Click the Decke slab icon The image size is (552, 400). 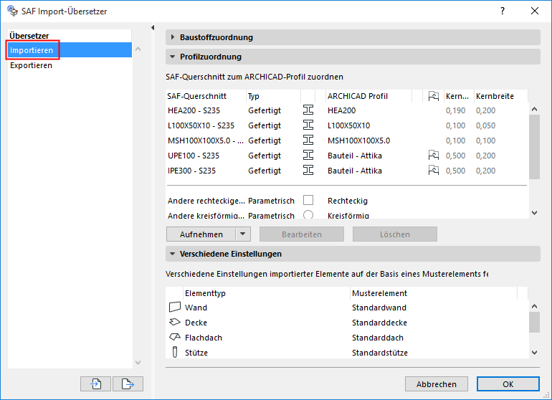click(x=174, y=323)
